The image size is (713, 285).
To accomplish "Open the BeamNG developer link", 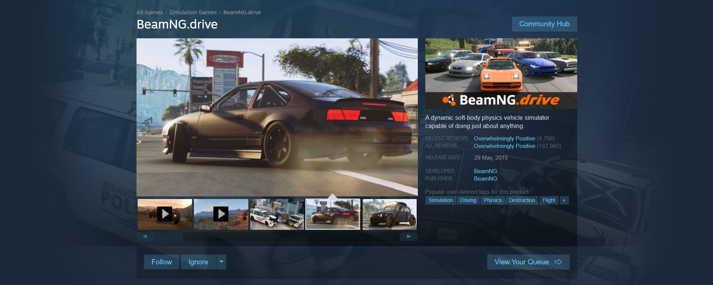I will tap(485, 171).
